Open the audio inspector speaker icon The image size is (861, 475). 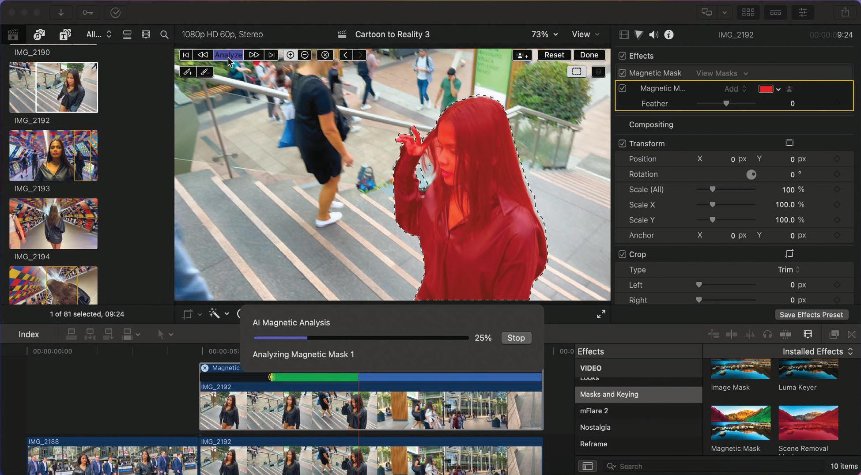pos(653,35)
